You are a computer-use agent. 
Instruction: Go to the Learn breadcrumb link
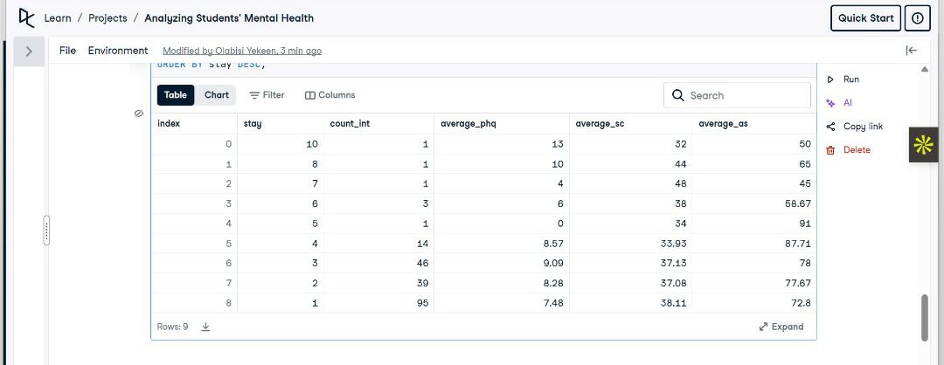tap(58, 18)
